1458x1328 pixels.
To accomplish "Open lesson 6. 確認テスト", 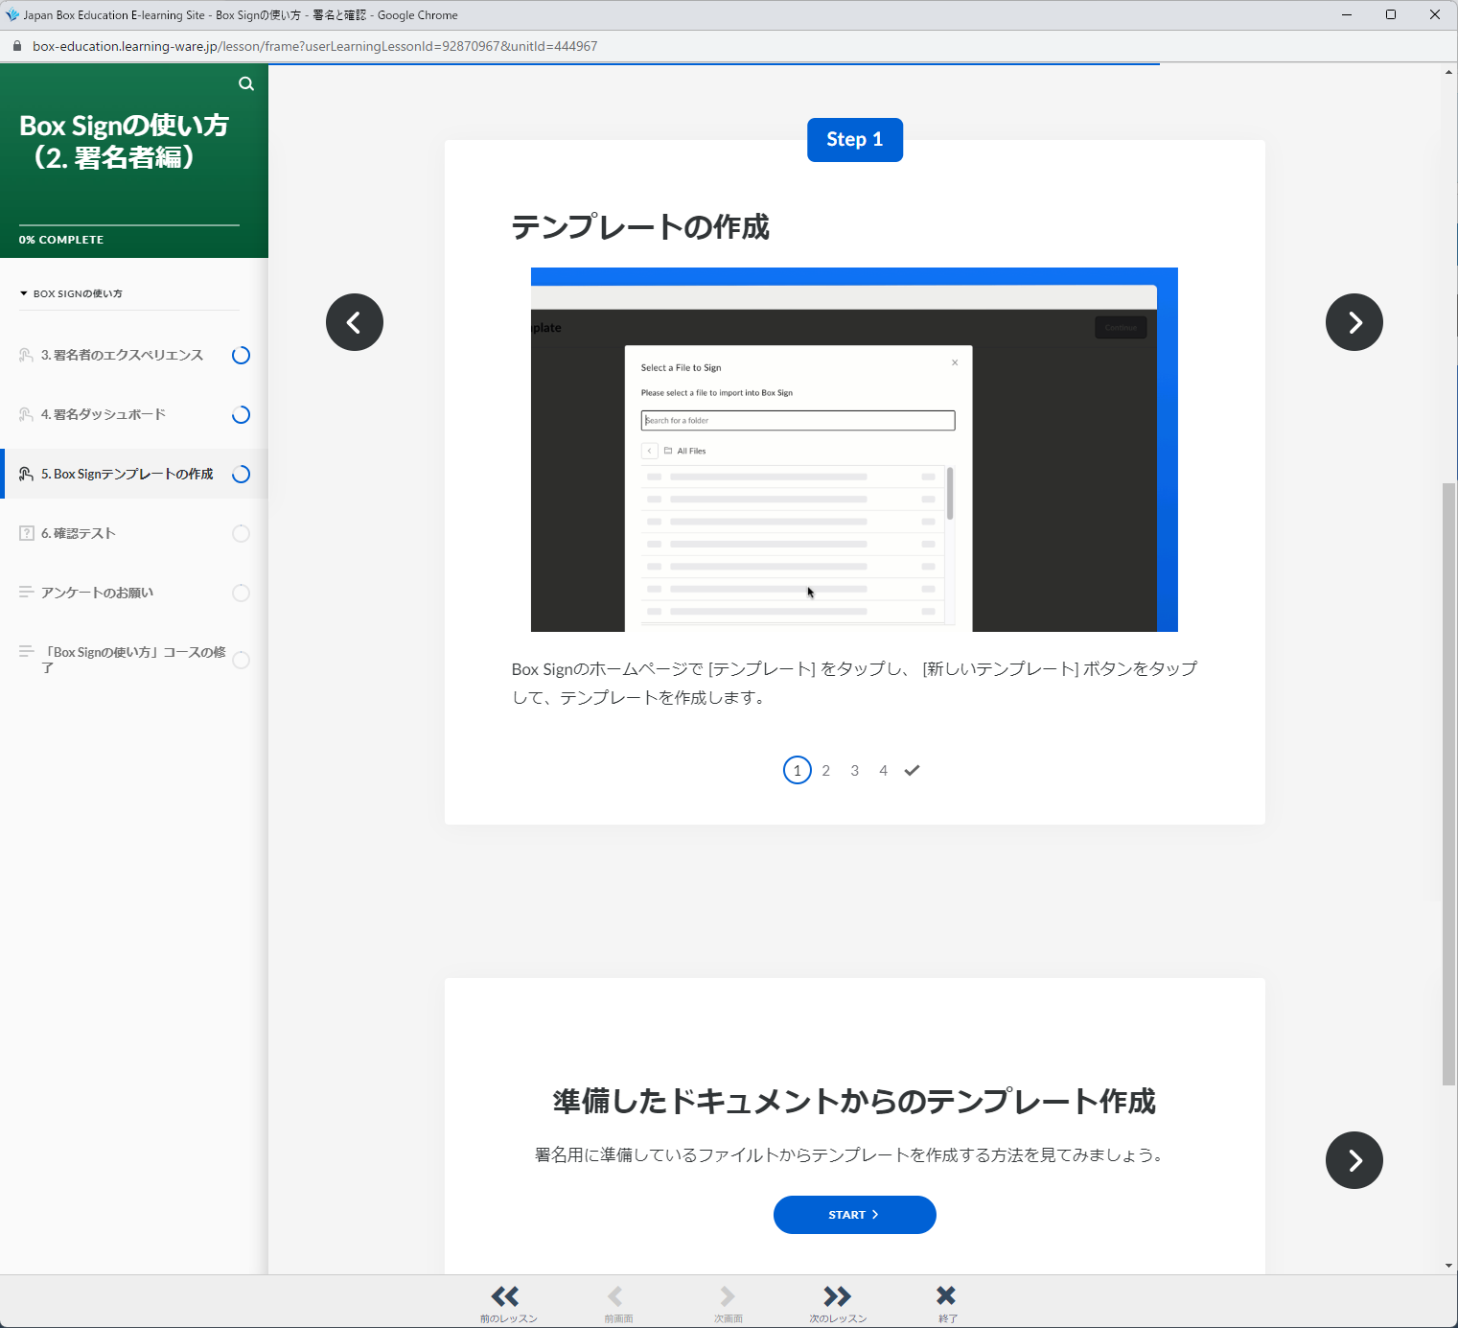I will 79,533.
